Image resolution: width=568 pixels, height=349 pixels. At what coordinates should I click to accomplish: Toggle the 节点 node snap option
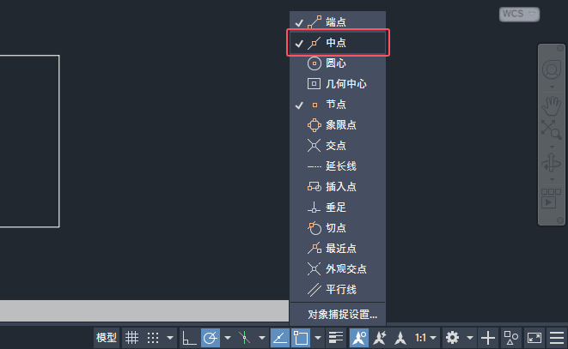click(337, 105)
